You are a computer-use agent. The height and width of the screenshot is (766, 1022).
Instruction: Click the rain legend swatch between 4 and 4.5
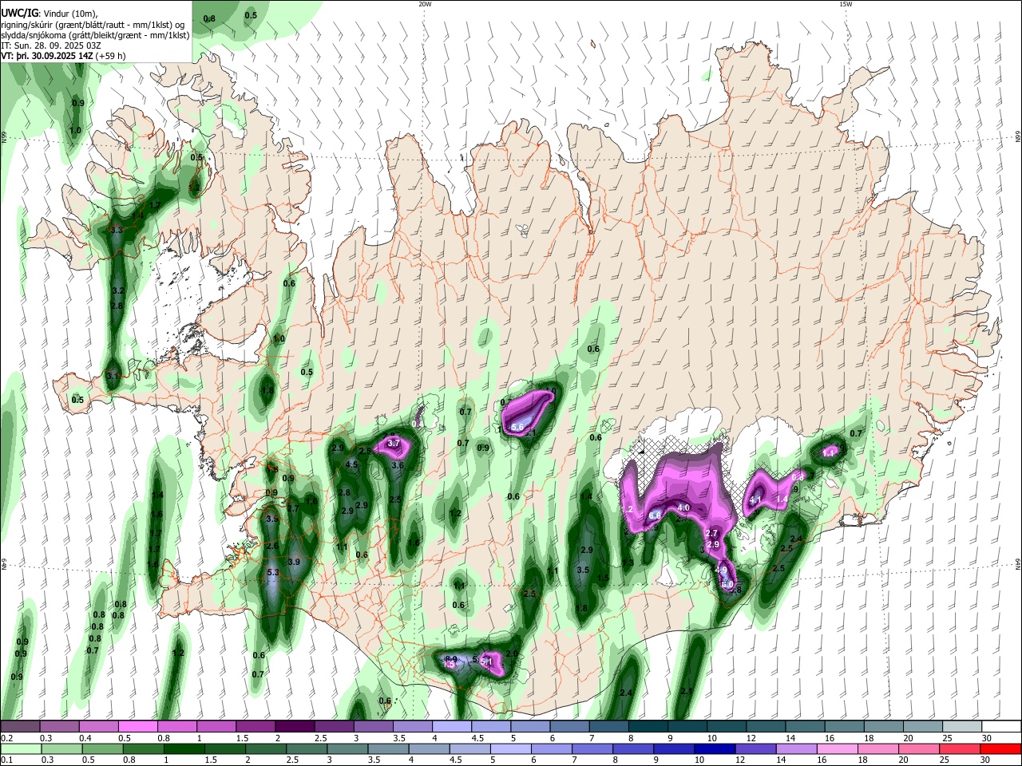point(428,748)
